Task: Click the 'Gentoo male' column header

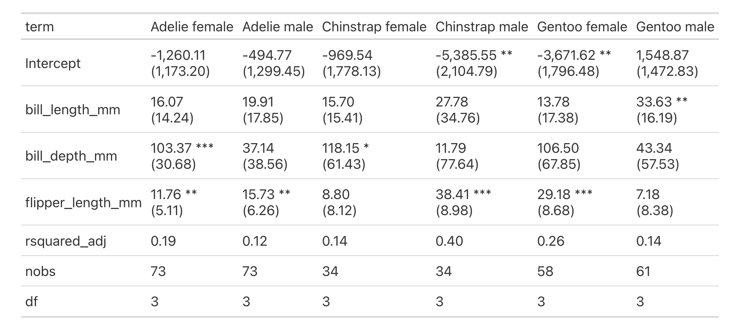Action: point(675,27)
